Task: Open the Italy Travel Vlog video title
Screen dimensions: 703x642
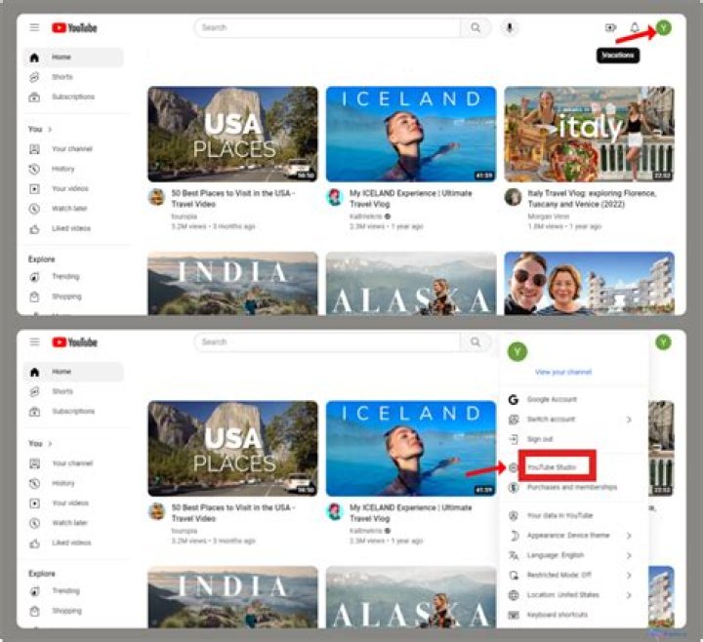Action: click(x=592, y=198)
